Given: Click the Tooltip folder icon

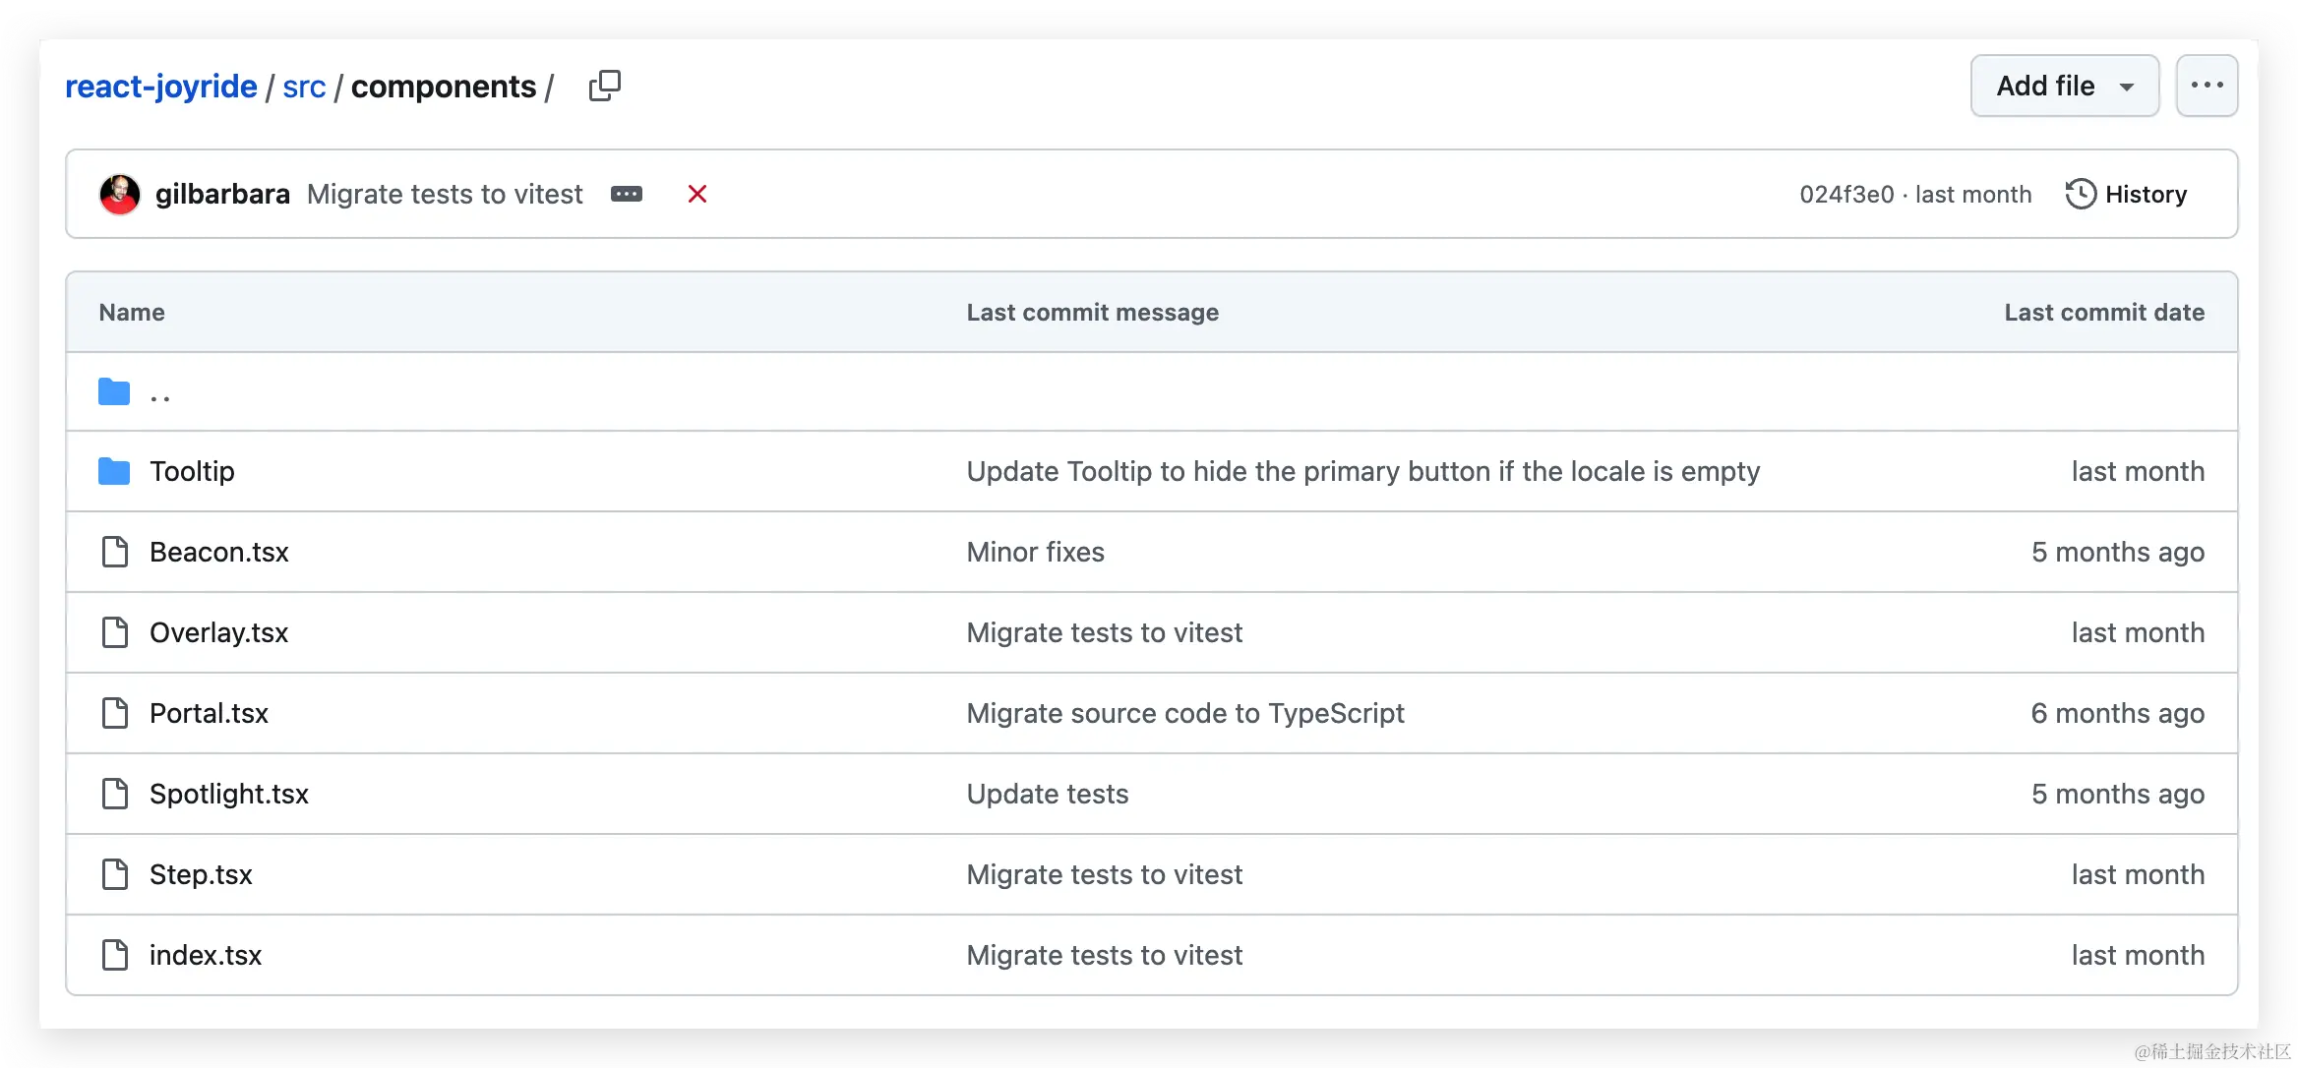Looking at the screenshot, I should (114, 471).
